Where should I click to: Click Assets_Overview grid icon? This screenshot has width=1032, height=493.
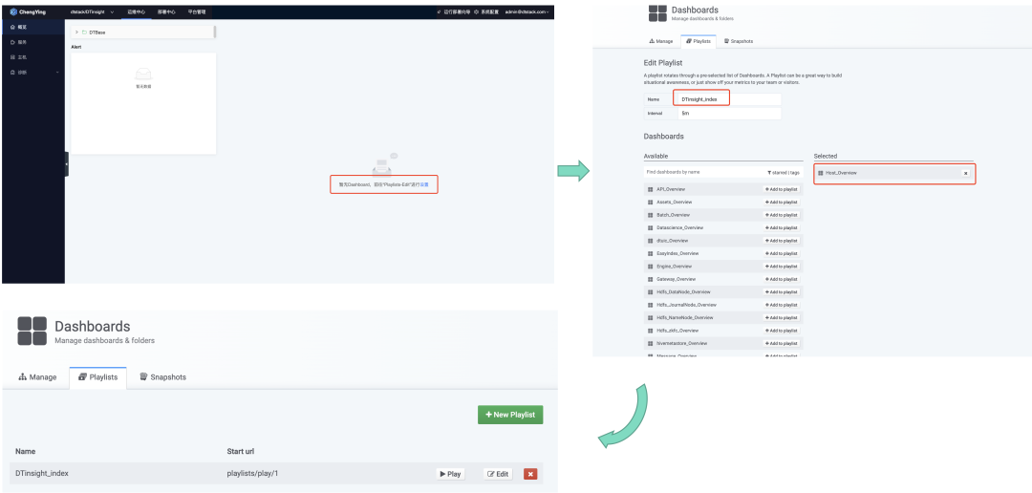click(x=651, y=202)
